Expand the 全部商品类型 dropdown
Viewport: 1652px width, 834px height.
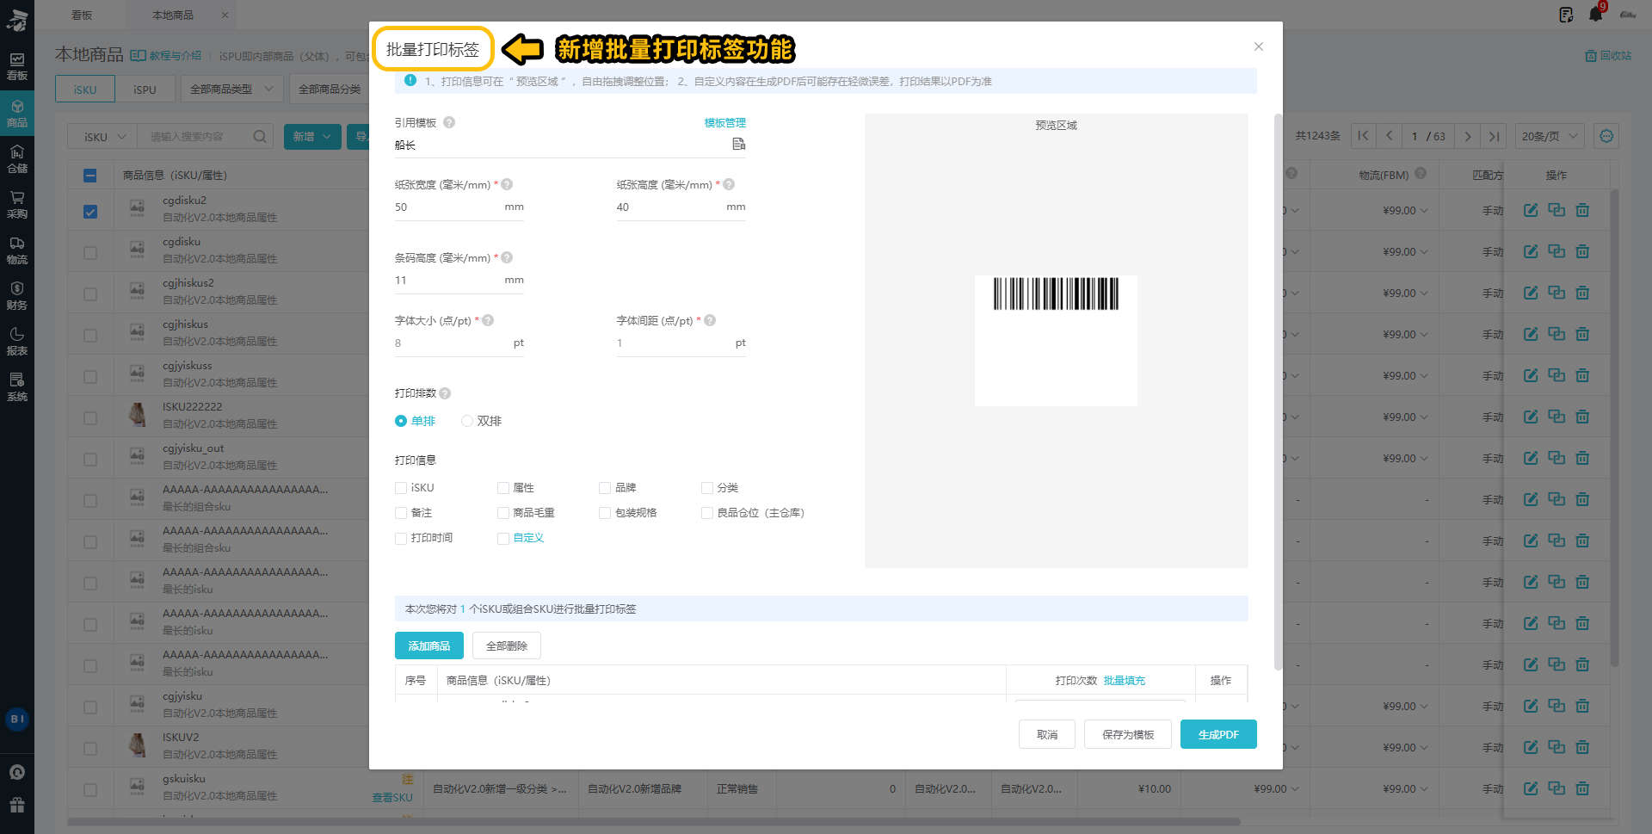point(231,89)
